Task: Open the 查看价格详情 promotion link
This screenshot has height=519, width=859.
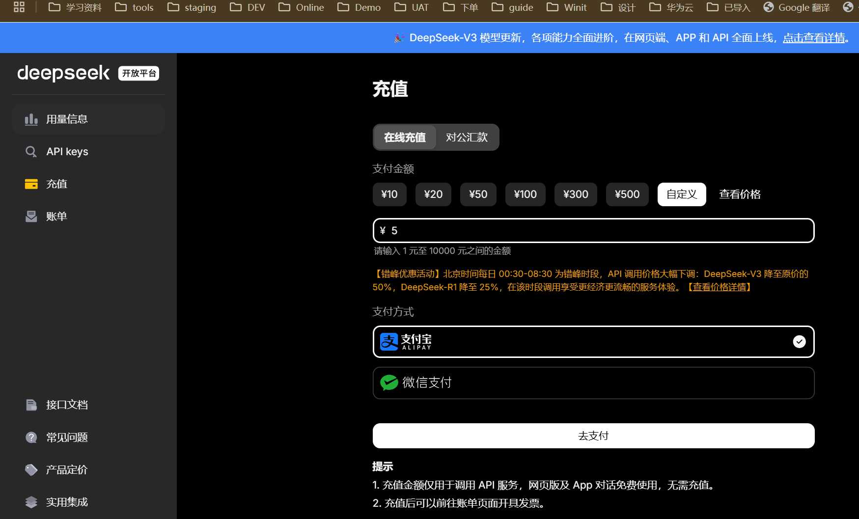Action: 720,287
